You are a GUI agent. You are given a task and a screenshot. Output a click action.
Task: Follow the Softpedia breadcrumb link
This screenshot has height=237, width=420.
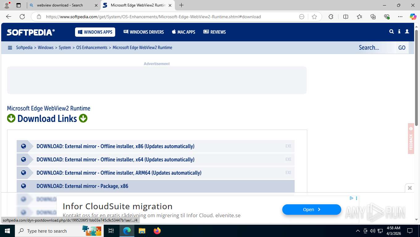(24, 48)
